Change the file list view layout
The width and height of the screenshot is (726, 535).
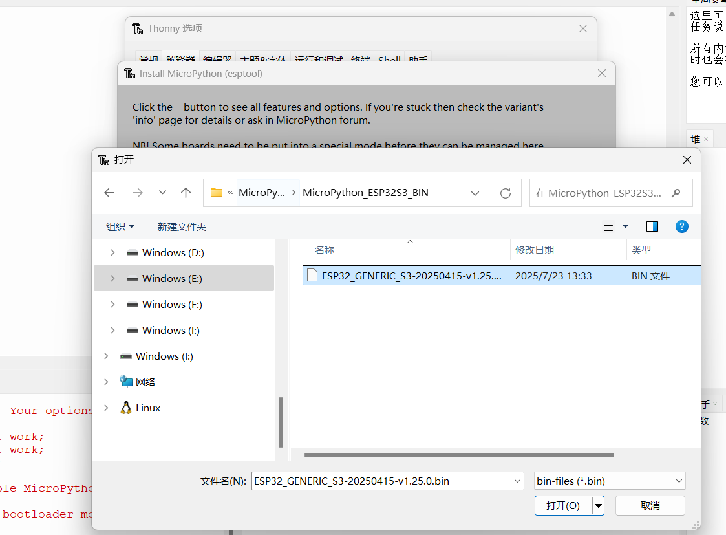click(x=608, y=226)
